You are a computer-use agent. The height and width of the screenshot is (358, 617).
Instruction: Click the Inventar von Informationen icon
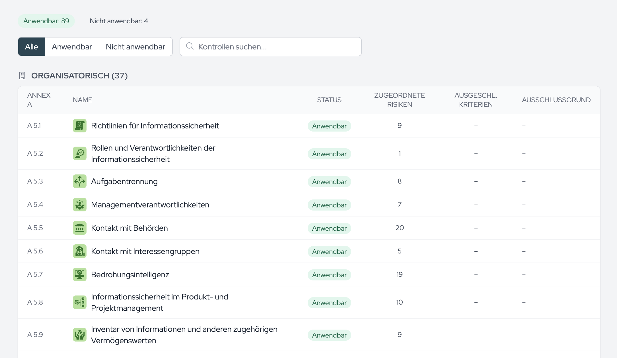click(80, 335)
